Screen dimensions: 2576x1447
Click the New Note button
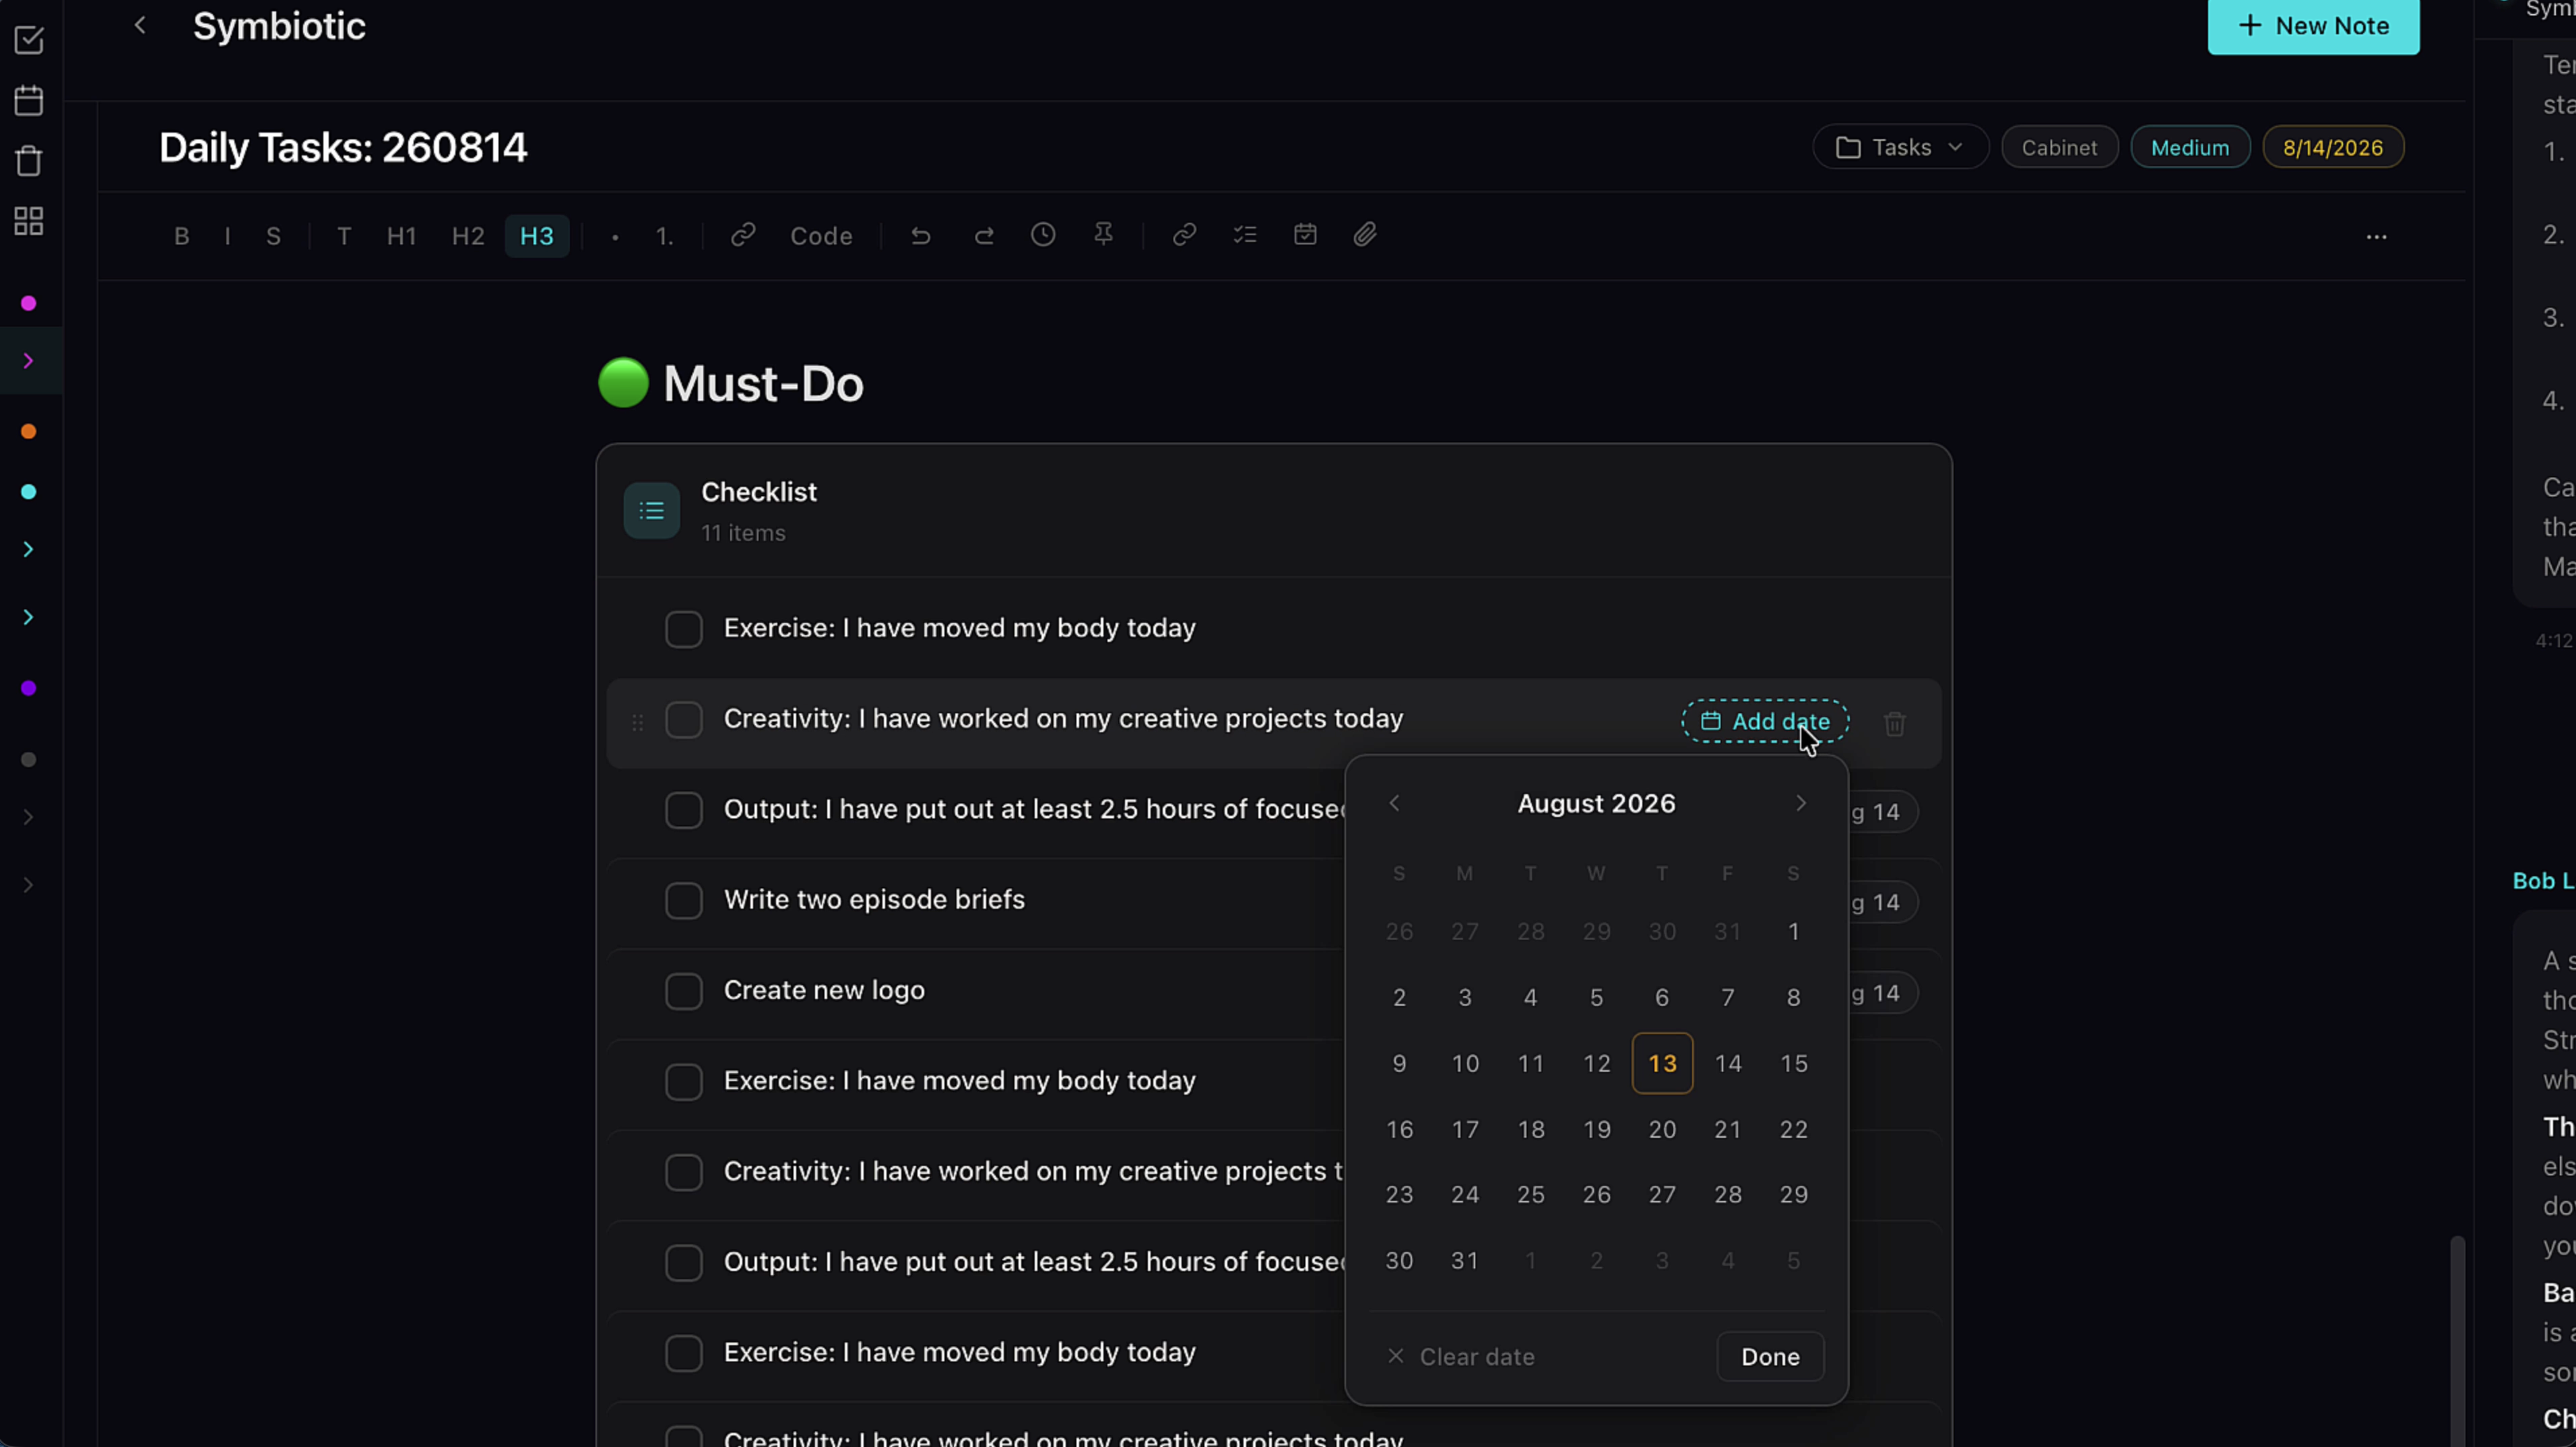click(x=2313, y=26)
